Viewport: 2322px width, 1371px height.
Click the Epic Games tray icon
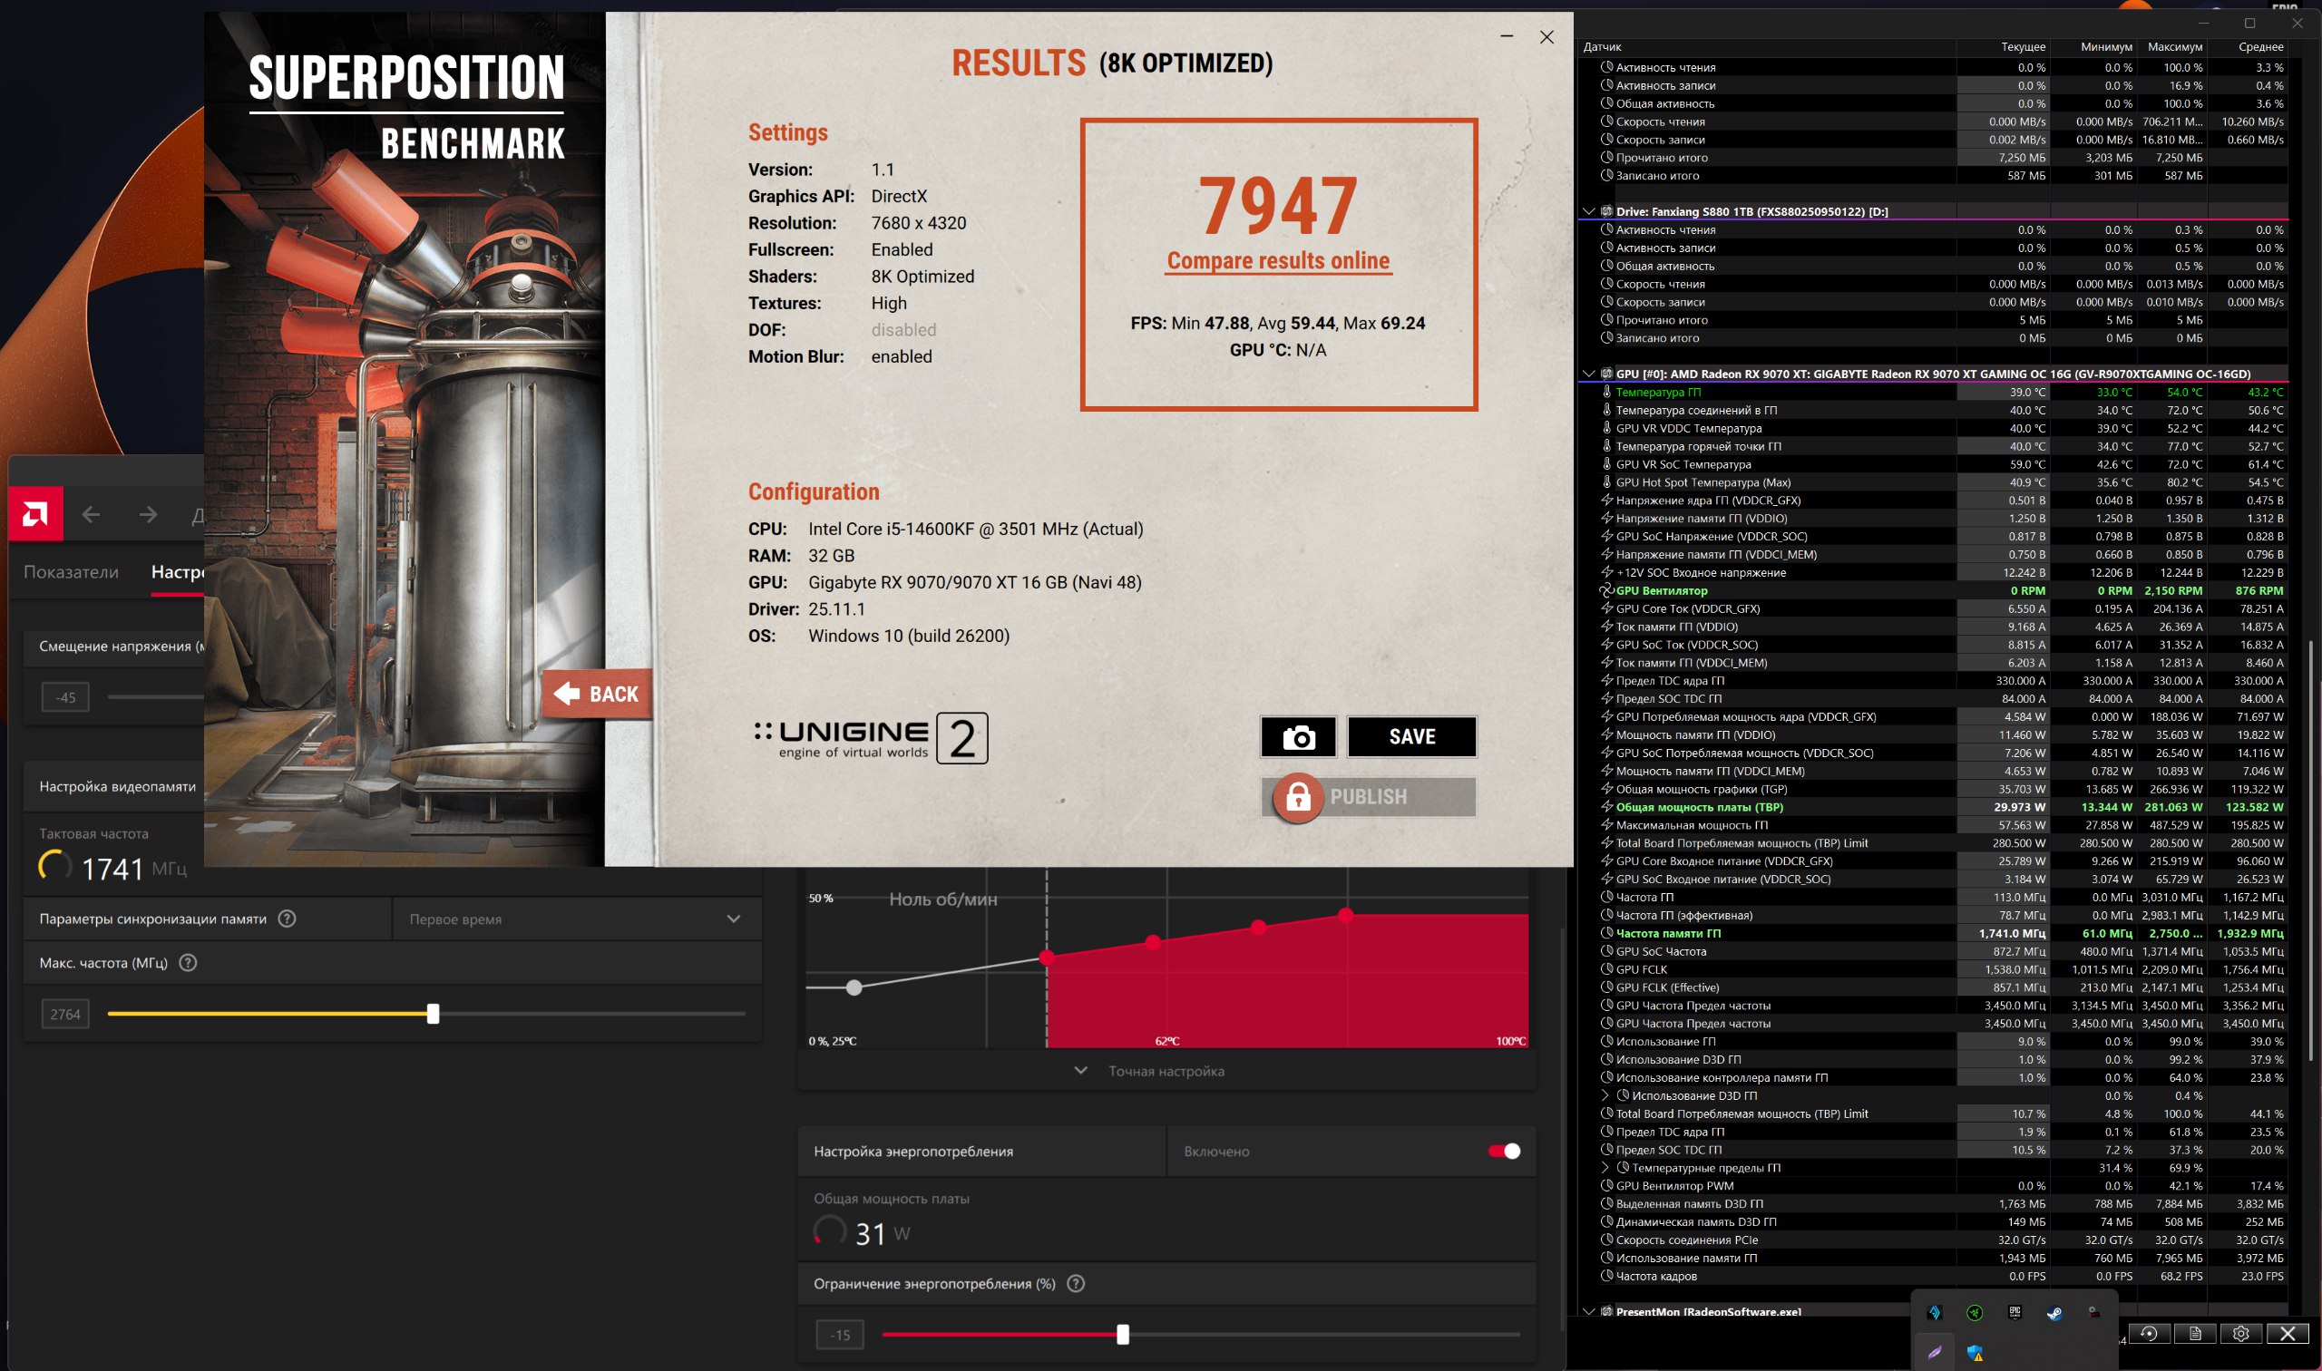(2015, 1313)
